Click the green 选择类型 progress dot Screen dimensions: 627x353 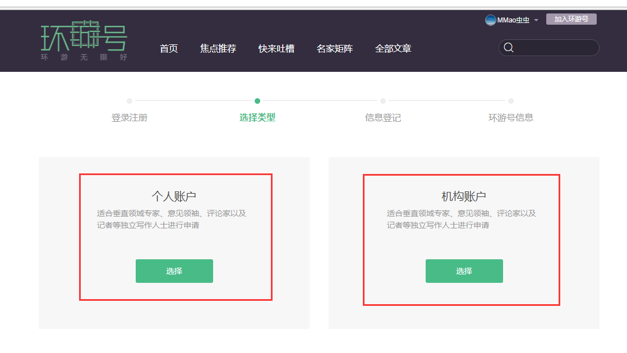257,101
